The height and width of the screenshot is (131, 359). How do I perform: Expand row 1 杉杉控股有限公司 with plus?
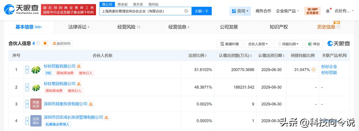point(27,70)
